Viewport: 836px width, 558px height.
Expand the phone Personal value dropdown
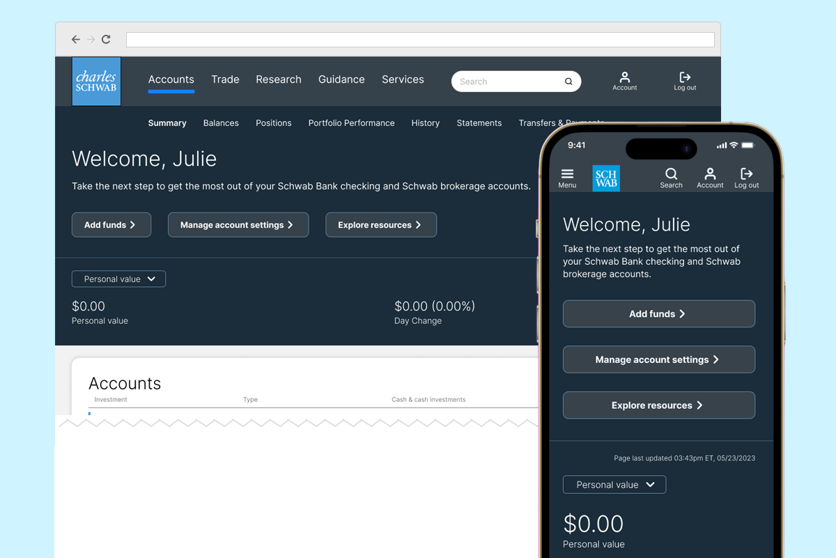coord(614,485)
